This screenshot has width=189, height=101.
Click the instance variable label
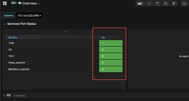(x=9, y=15)
